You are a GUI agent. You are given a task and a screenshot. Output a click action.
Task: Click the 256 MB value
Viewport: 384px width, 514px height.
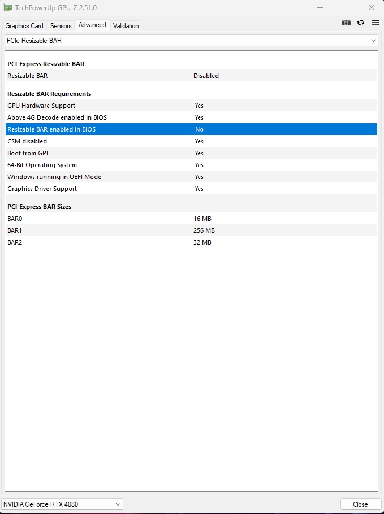point(204,230)
